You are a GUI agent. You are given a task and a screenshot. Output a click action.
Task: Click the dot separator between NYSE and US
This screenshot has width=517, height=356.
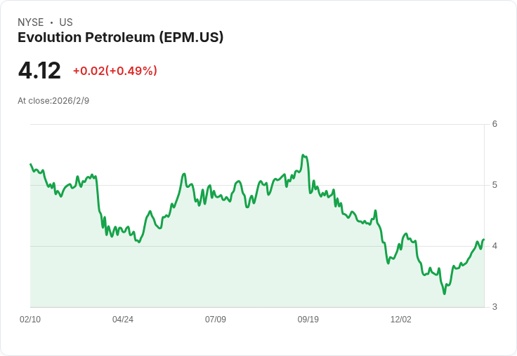[x=51, y=22]
